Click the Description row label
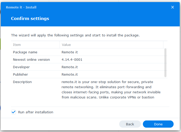 click(x=22, y=82)
